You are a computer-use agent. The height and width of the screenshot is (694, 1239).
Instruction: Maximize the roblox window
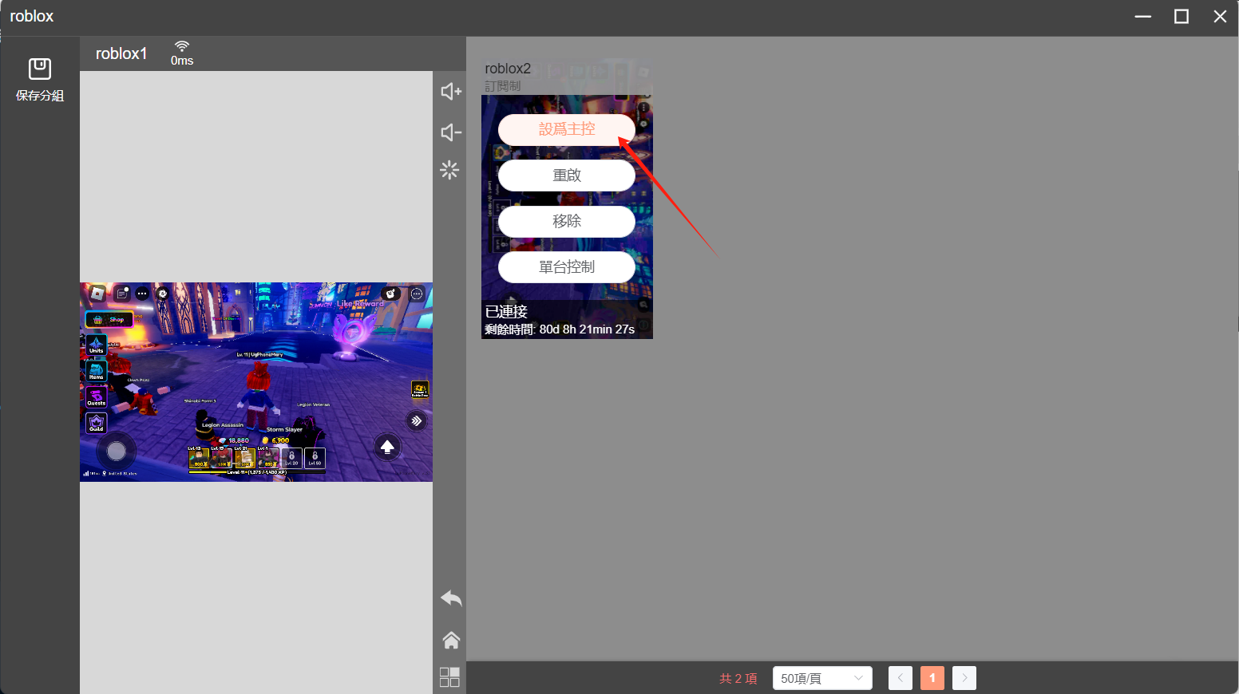(x=1182, y=16)
